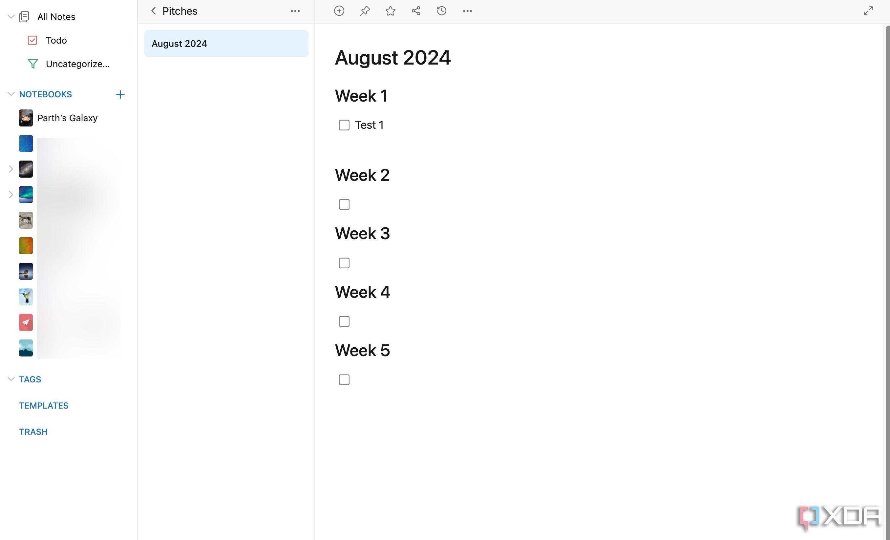Check the Week 2 empty checkbox

pyautogui.click(x=345, y=204)
